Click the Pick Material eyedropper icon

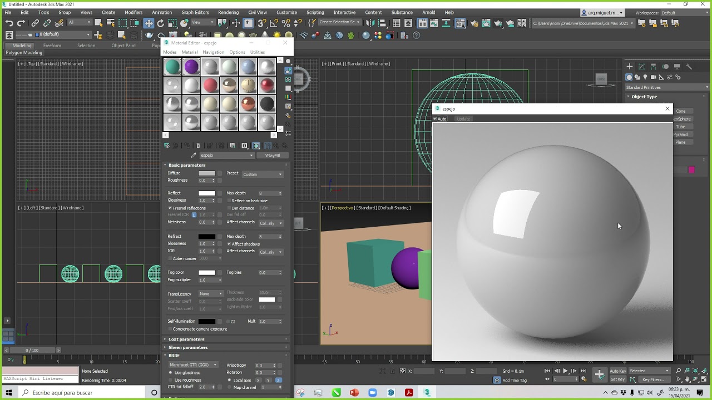click(194, 156)
